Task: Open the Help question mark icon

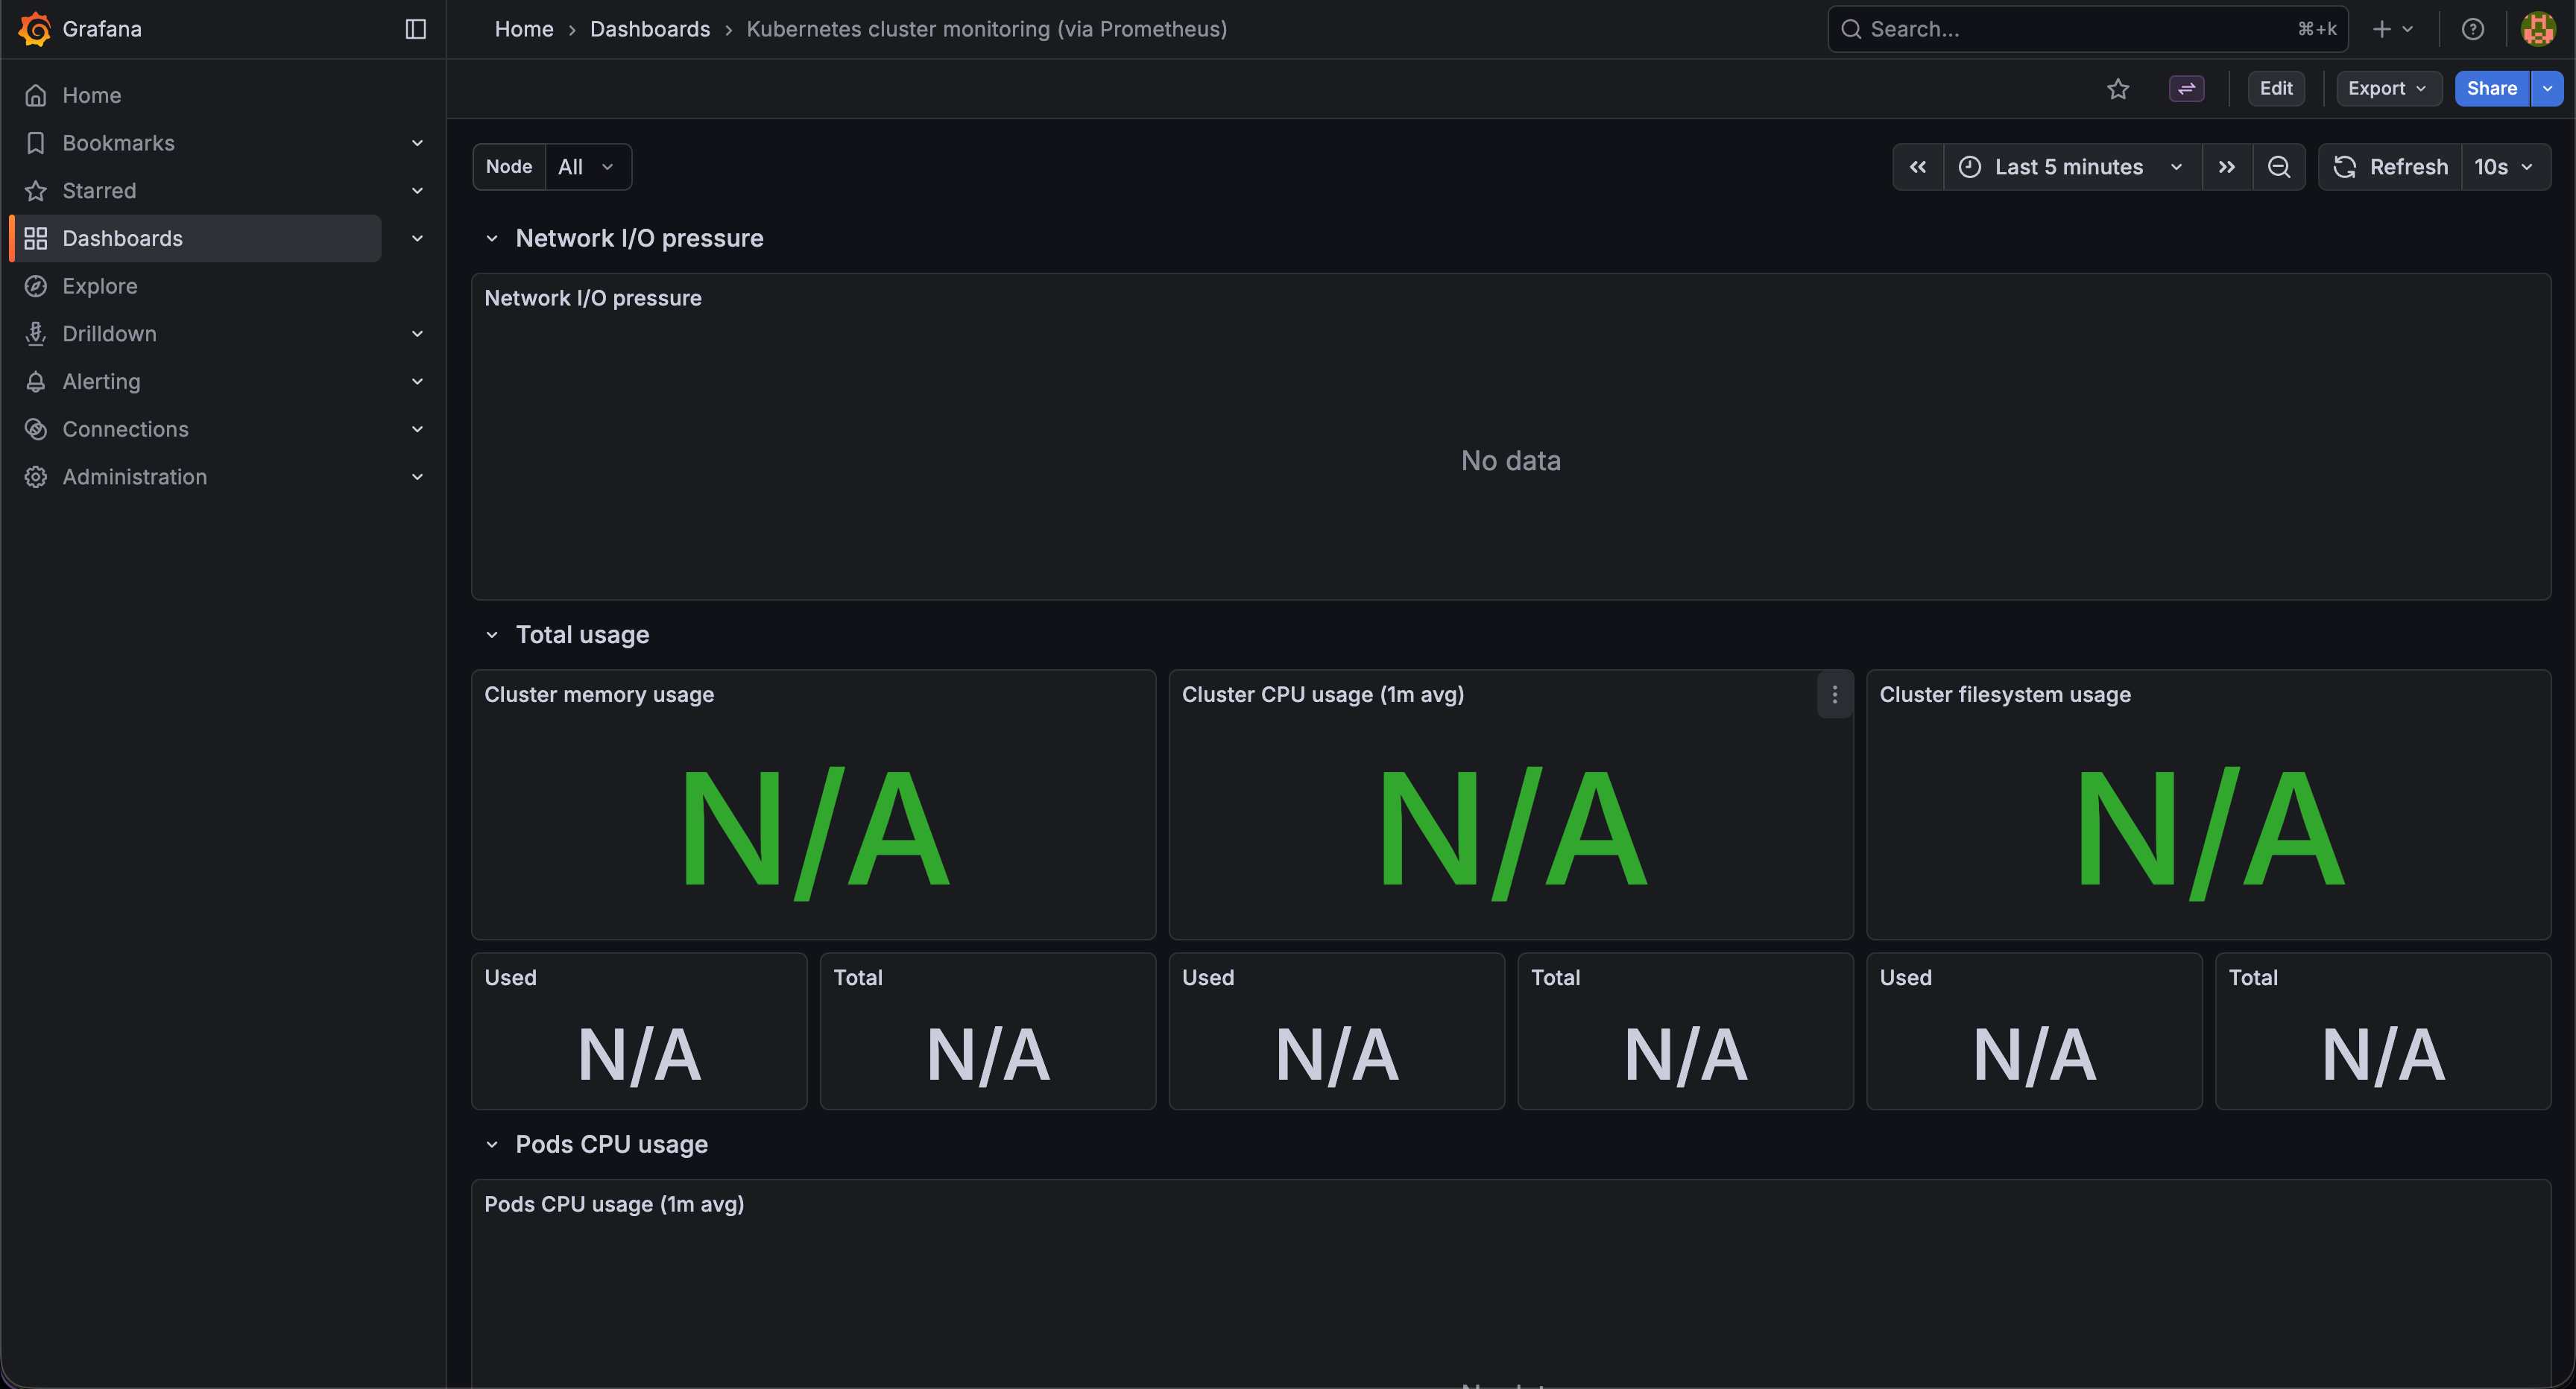Action: (2472, 29)
